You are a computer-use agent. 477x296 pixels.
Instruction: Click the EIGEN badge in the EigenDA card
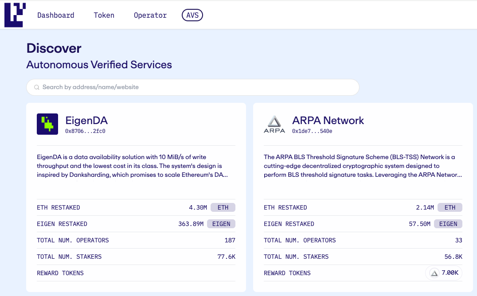221,224
